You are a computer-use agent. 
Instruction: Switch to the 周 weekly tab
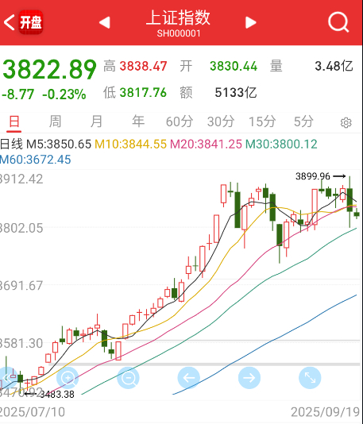coord(55,121)
